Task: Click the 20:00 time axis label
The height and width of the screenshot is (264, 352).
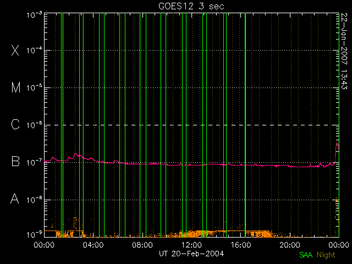Action: pos(290,245)
